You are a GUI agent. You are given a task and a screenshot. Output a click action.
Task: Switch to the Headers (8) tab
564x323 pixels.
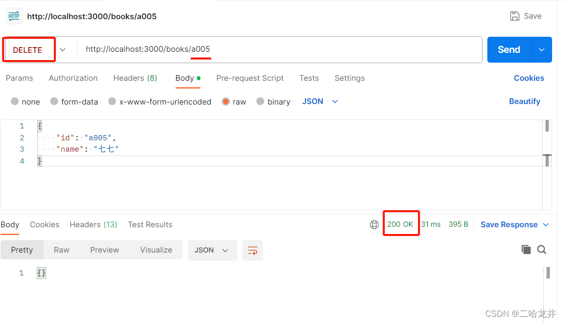(135, 78)
